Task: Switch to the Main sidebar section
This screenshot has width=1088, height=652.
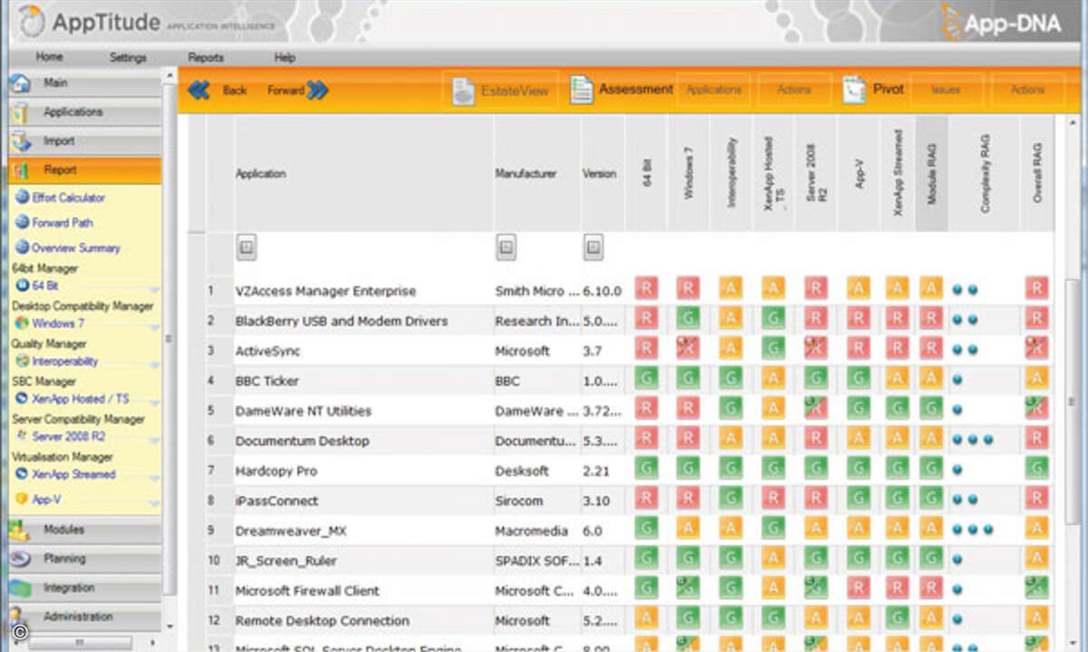Action: click(x=85, y=83)
